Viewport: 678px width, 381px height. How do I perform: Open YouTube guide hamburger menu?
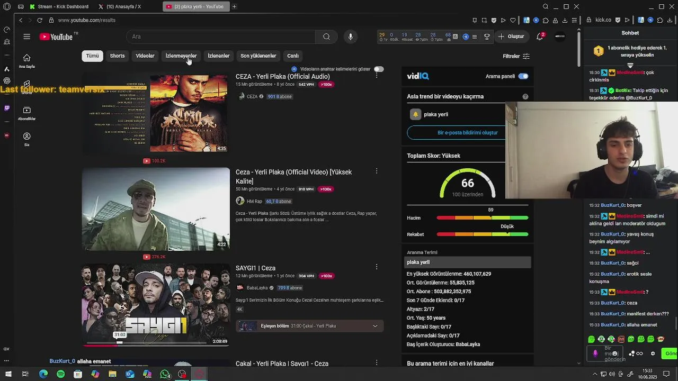point(26,37)
